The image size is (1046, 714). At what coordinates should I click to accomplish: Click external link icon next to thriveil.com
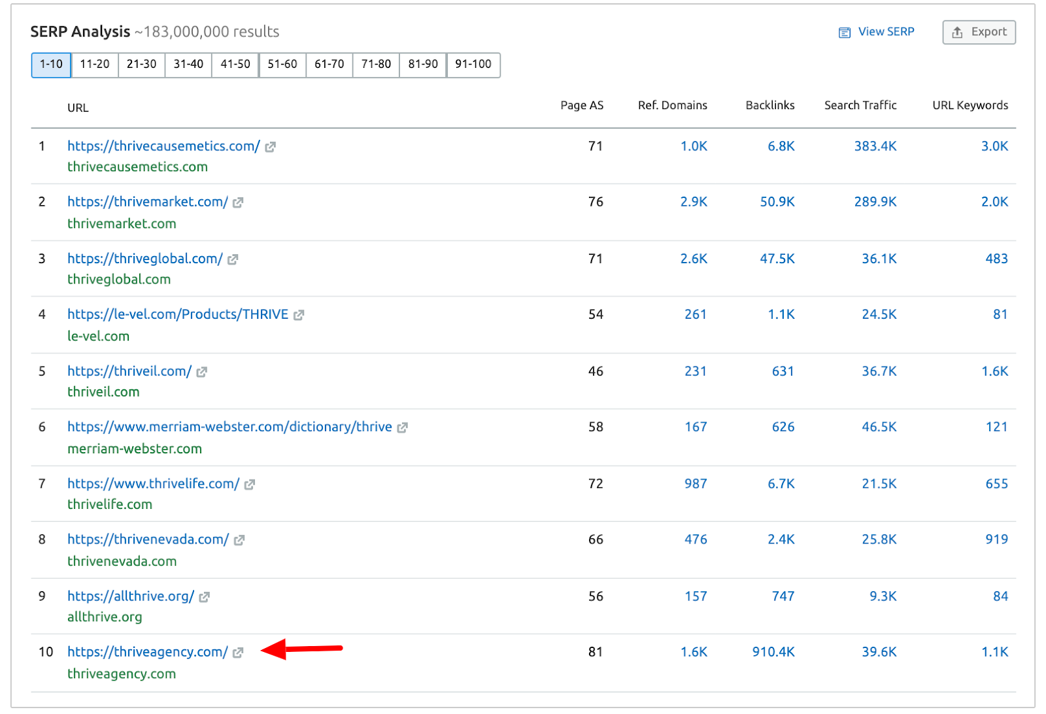pyautogui.click(x=201, y=372)
